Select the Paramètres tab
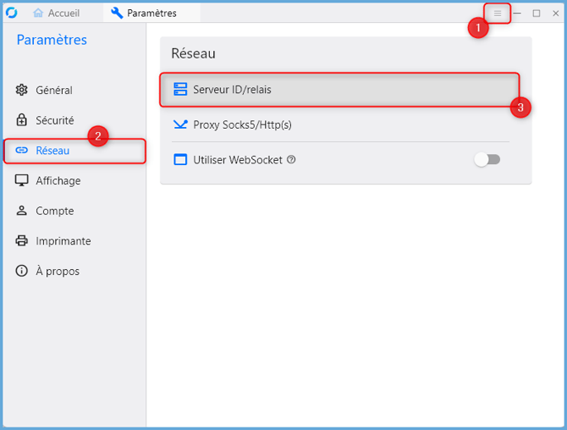 click(x=151, y=13)
